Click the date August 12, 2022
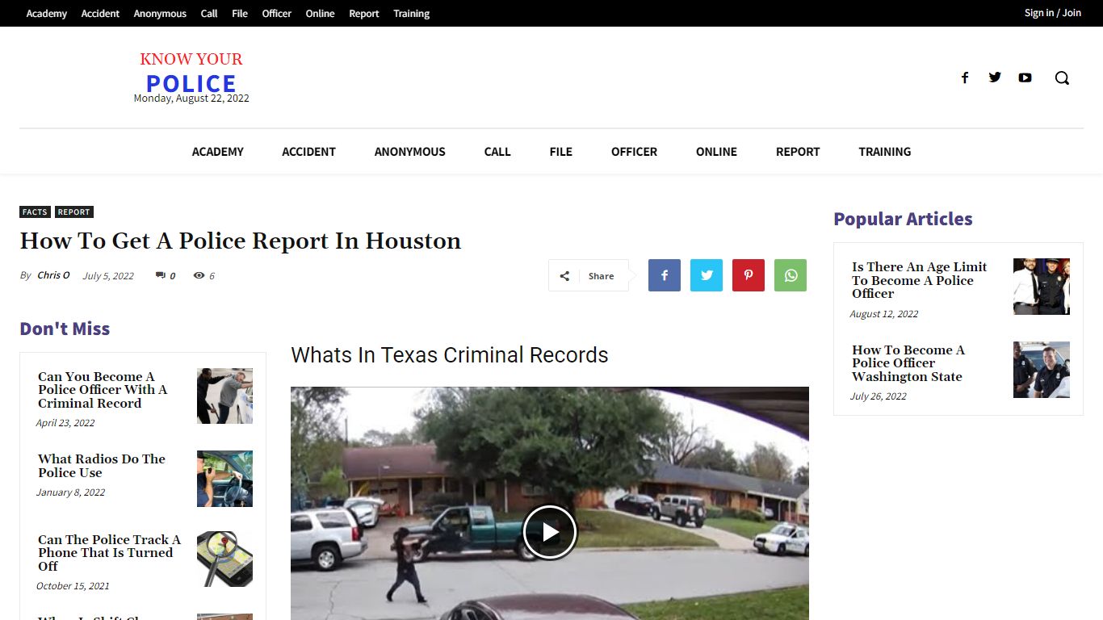 [883, 314]
